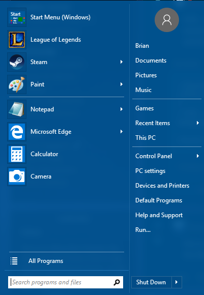
Task: Open PC settings
Action: 150,171
